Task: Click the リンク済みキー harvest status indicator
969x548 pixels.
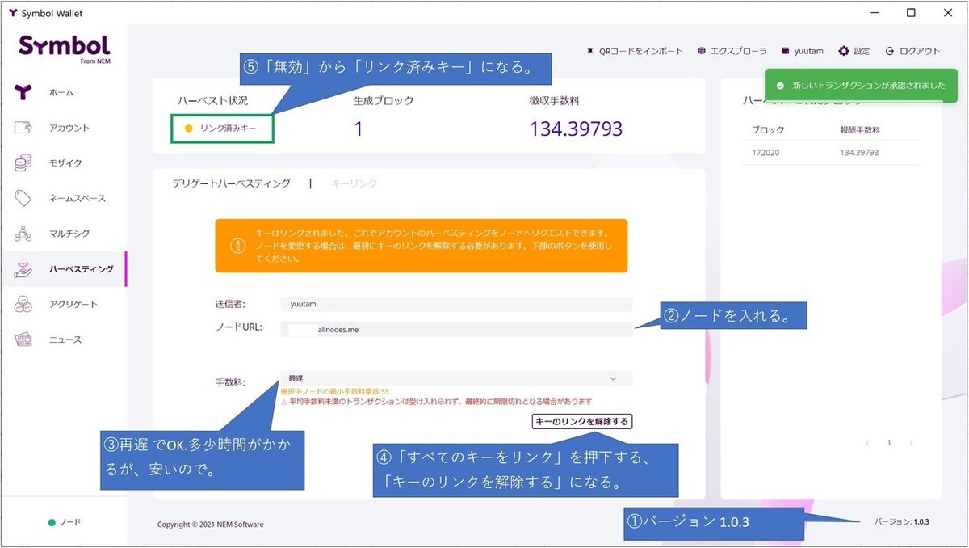Action: coord(222,128)
